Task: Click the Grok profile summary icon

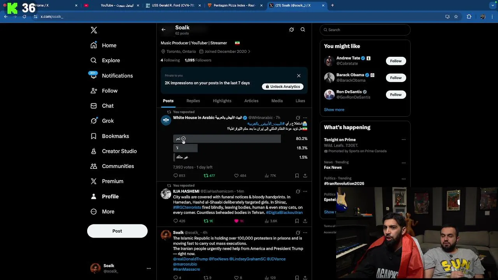Action: [291, 30]
